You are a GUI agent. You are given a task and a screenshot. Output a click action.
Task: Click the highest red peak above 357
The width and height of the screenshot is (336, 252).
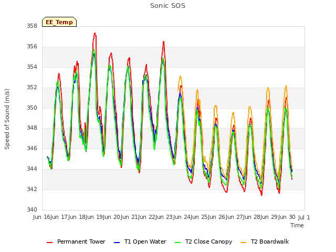coord(94,33)
